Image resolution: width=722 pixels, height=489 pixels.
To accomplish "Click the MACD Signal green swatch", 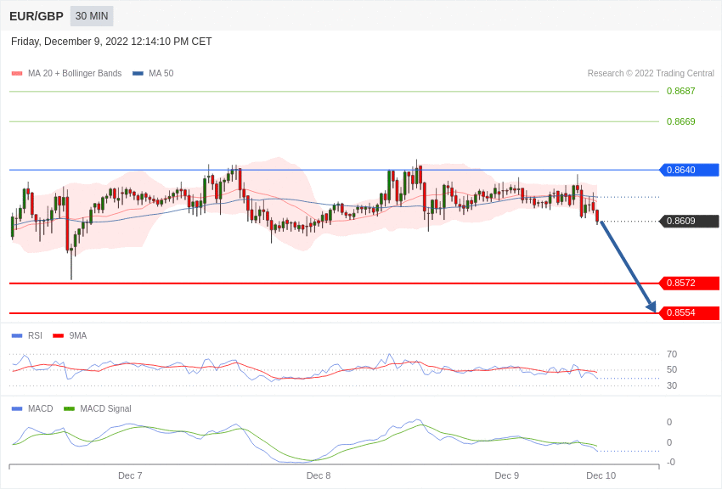I will (69, 408).
